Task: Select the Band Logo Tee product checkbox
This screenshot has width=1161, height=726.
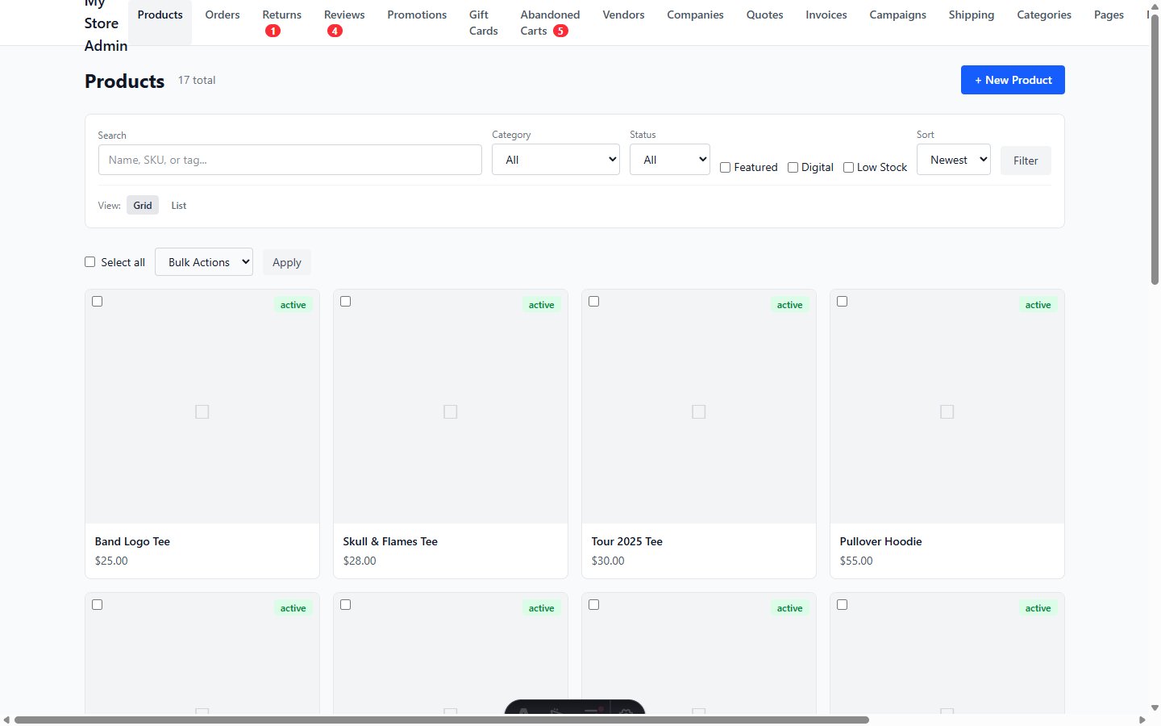Action: coord(97,301)
